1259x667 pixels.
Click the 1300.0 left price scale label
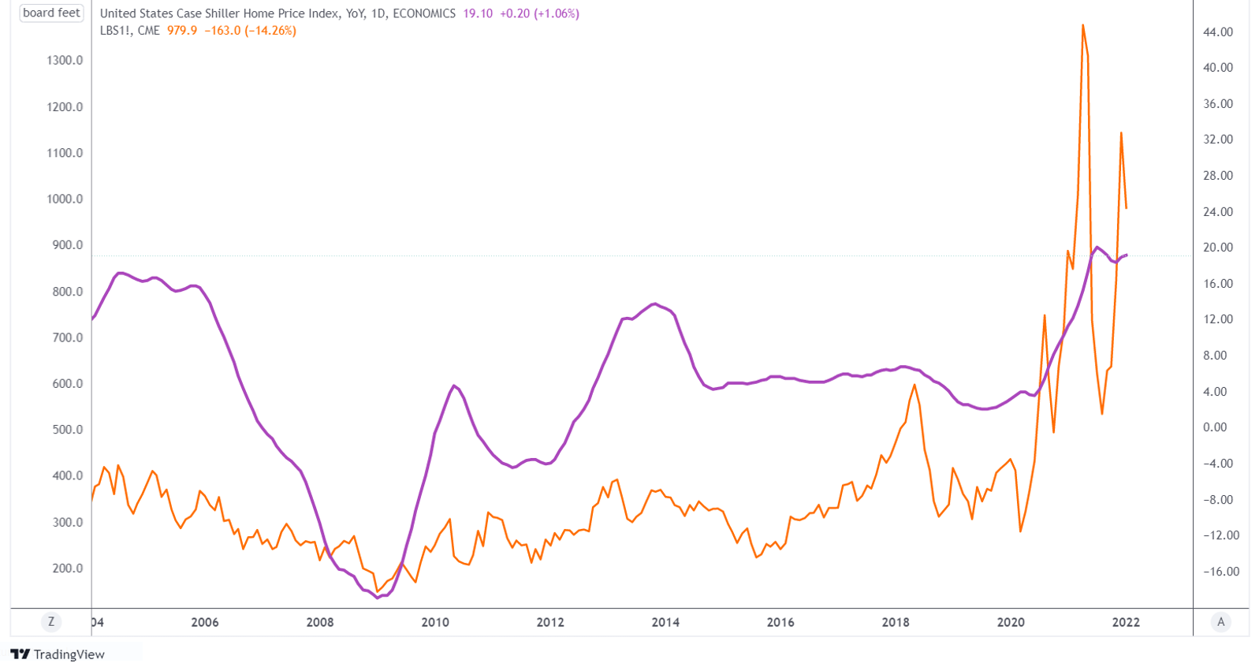click(66, 61)
